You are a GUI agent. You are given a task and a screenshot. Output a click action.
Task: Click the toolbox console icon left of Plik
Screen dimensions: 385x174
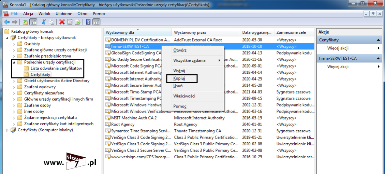pyautogui.click(x=6, y=14)
